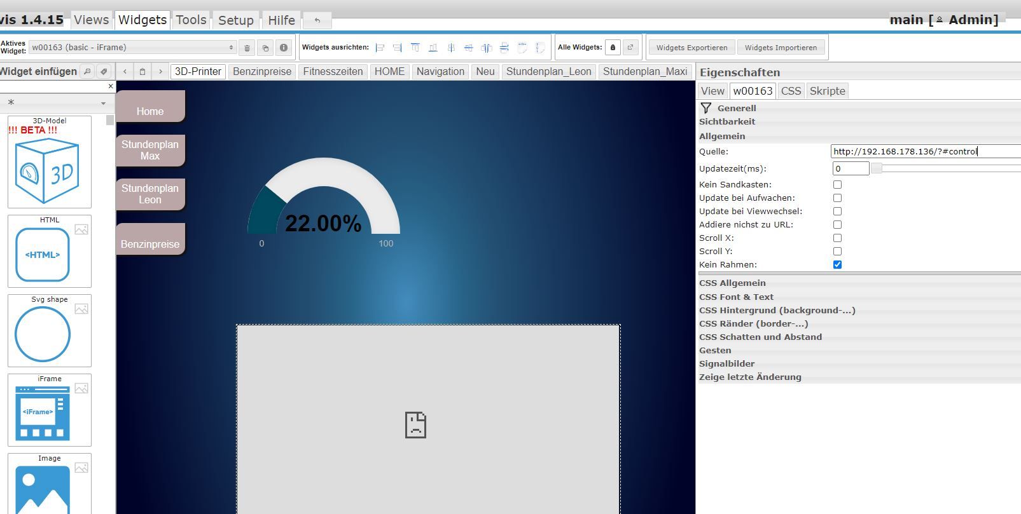Click the filter funnel icon in Eigenschaften

(x=706, y=108)
